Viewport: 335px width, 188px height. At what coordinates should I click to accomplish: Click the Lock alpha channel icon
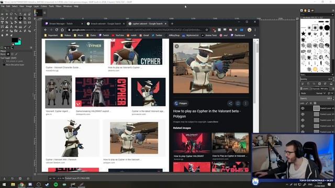click(315, 103)
